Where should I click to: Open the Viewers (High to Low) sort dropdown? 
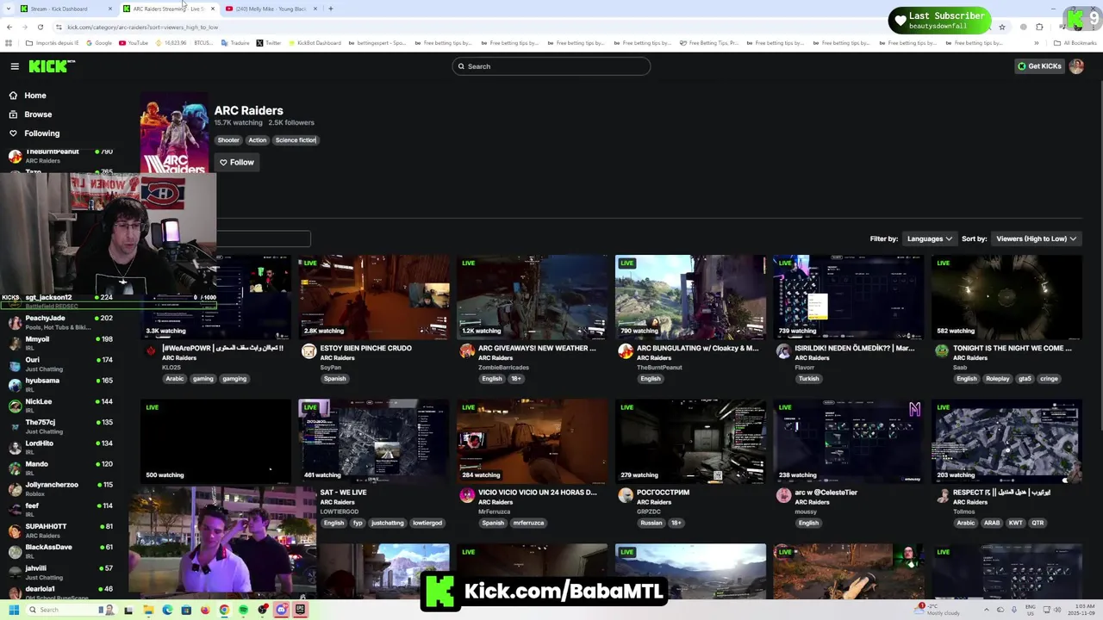(x=1036, y=239)
